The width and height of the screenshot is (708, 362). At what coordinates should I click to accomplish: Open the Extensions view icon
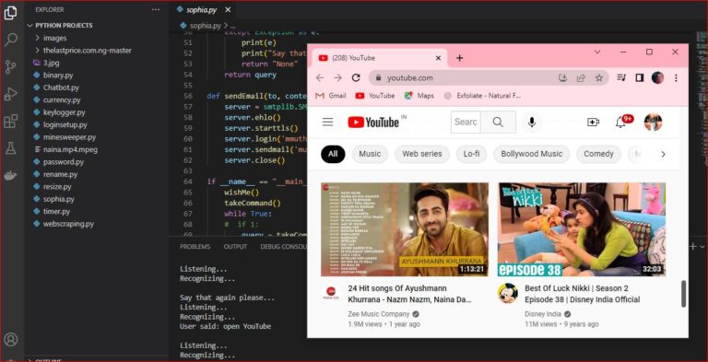(x=10, y=121)
